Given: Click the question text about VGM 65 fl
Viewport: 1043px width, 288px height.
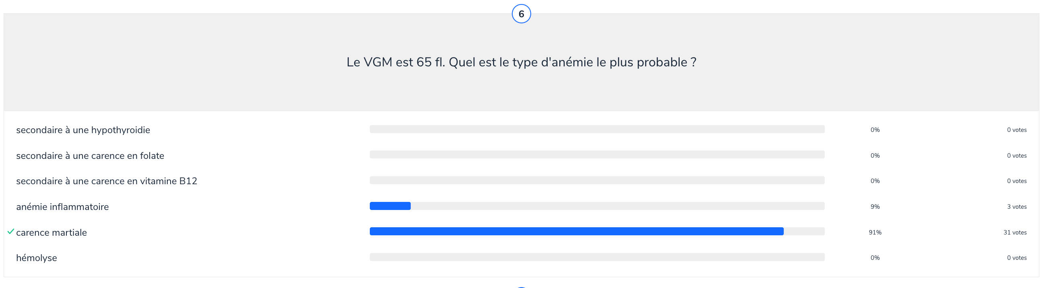Looking at the screenshot, I should click(x=521, y=62).
